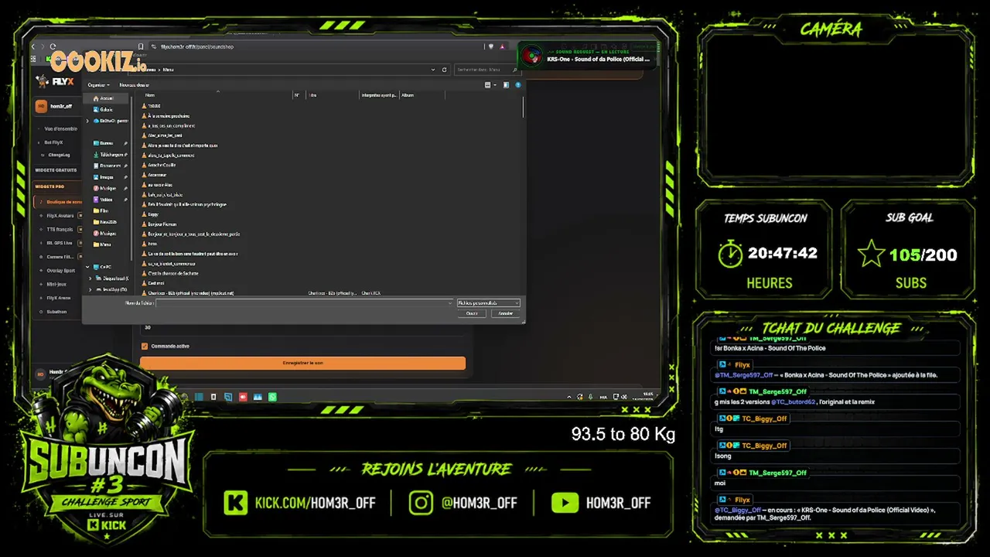
Task: Open the Téléchargements folder shortcut
Action: point(109,155)
